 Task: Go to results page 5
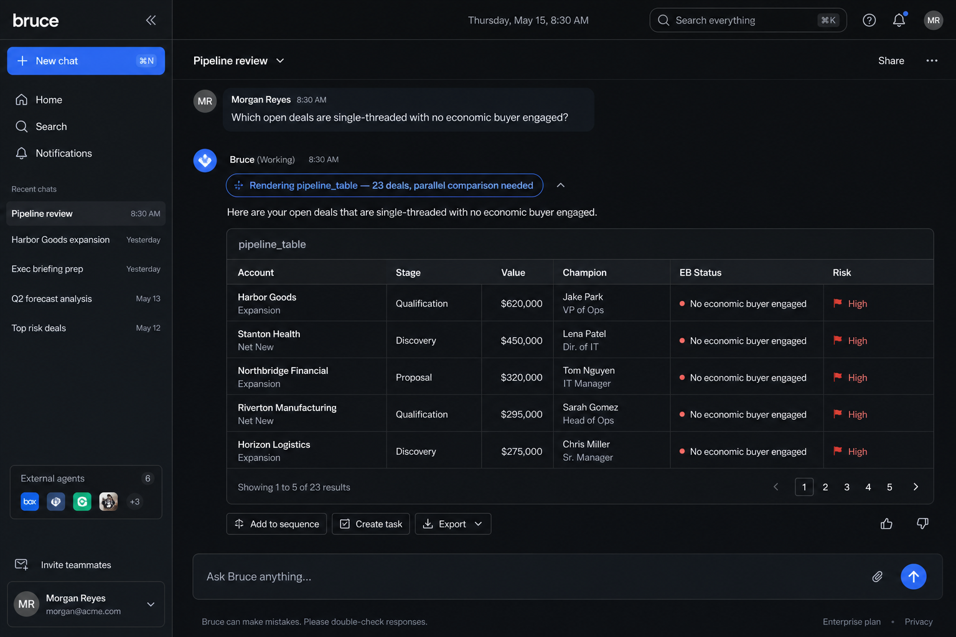coord(889,487)
